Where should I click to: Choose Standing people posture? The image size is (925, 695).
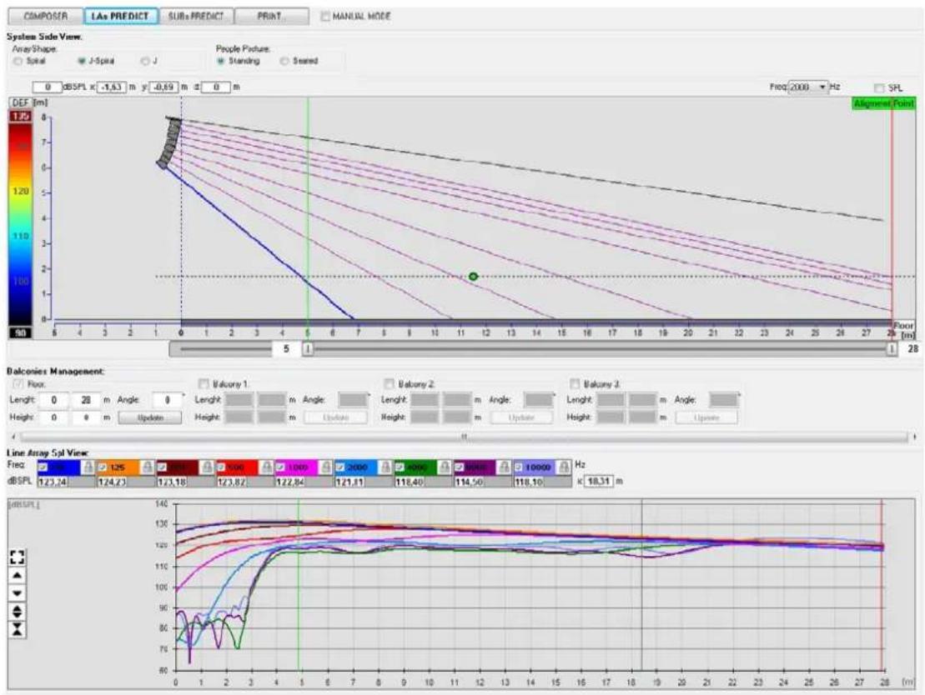(x=221, y=62)
